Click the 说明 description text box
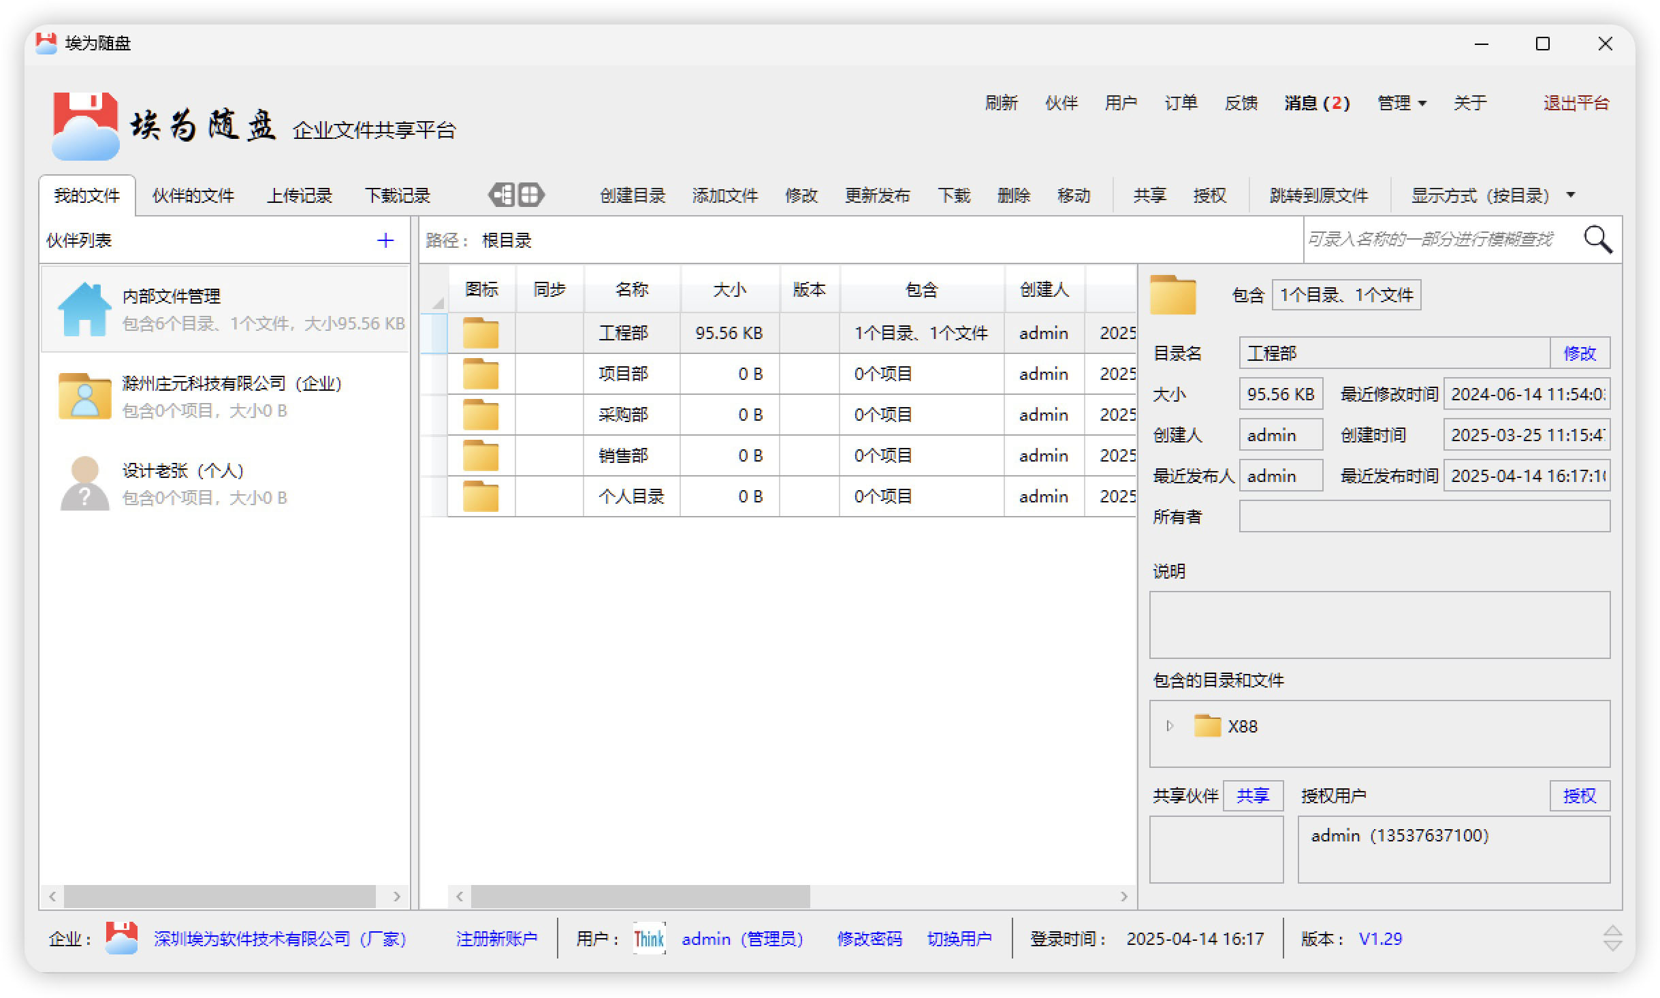The width and height of the screenshot is (1660, 998). tap(1379, 625)
